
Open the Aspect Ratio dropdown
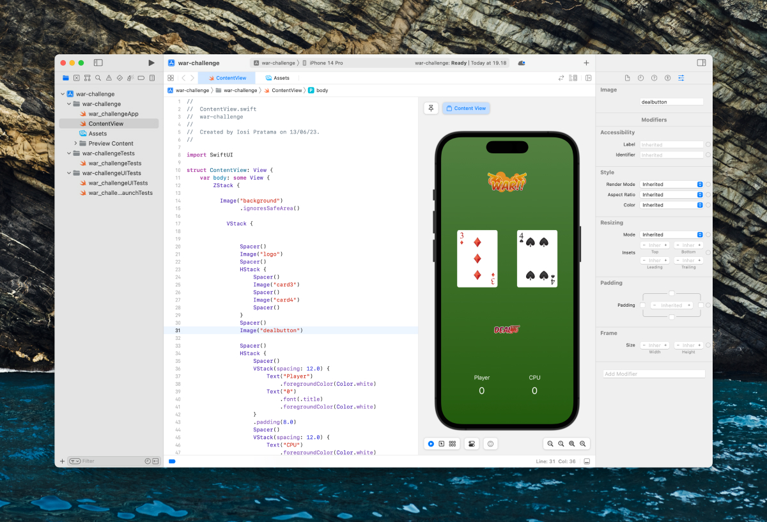672,195
